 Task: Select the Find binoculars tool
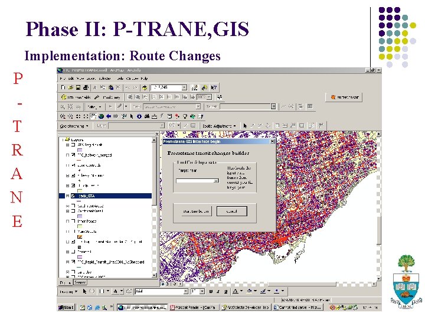(147, 116)
